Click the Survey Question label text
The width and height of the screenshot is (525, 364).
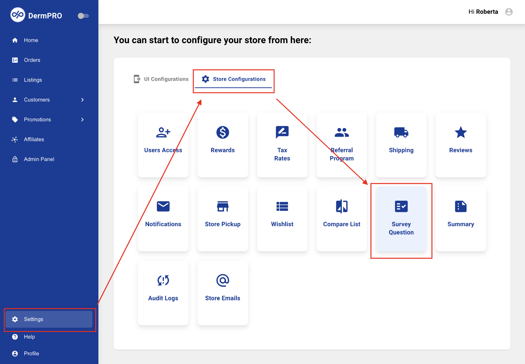click(x=401, y=228)
